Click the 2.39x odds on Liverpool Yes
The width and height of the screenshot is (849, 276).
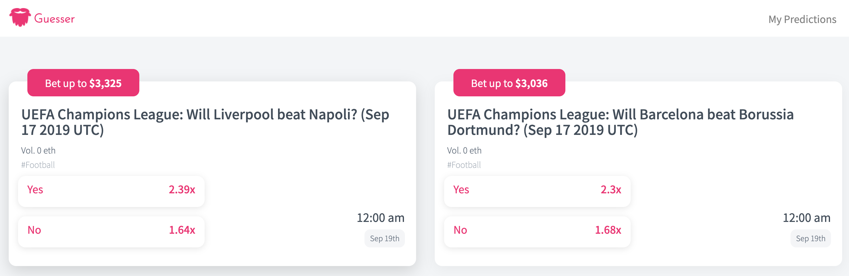(x=182, y=190)
